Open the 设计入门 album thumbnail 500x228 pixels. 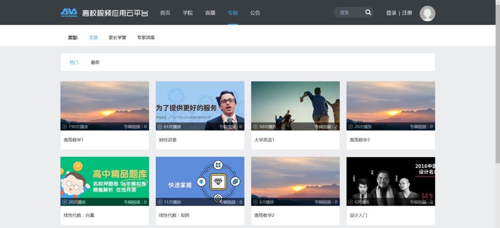pyautogui.click(x=391, y=181)
